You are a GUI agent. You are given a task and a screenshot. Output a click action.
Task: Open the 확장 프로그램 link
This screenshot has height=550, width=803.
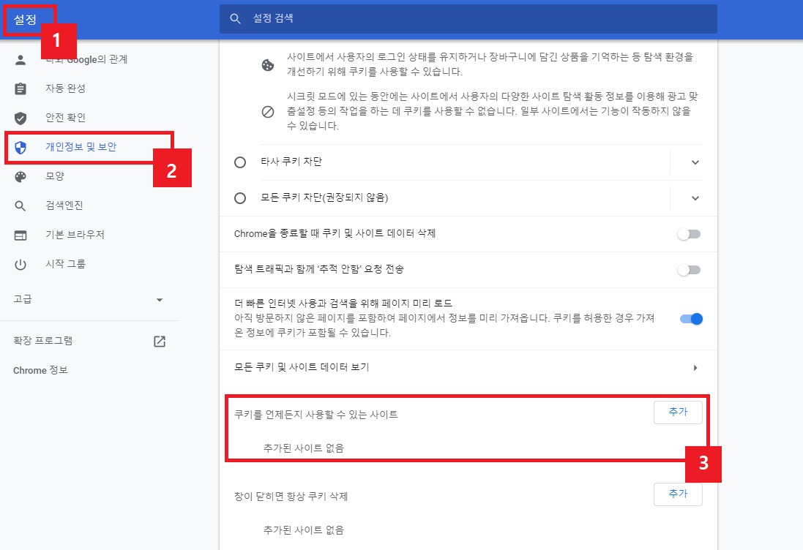tap(43, 341)
